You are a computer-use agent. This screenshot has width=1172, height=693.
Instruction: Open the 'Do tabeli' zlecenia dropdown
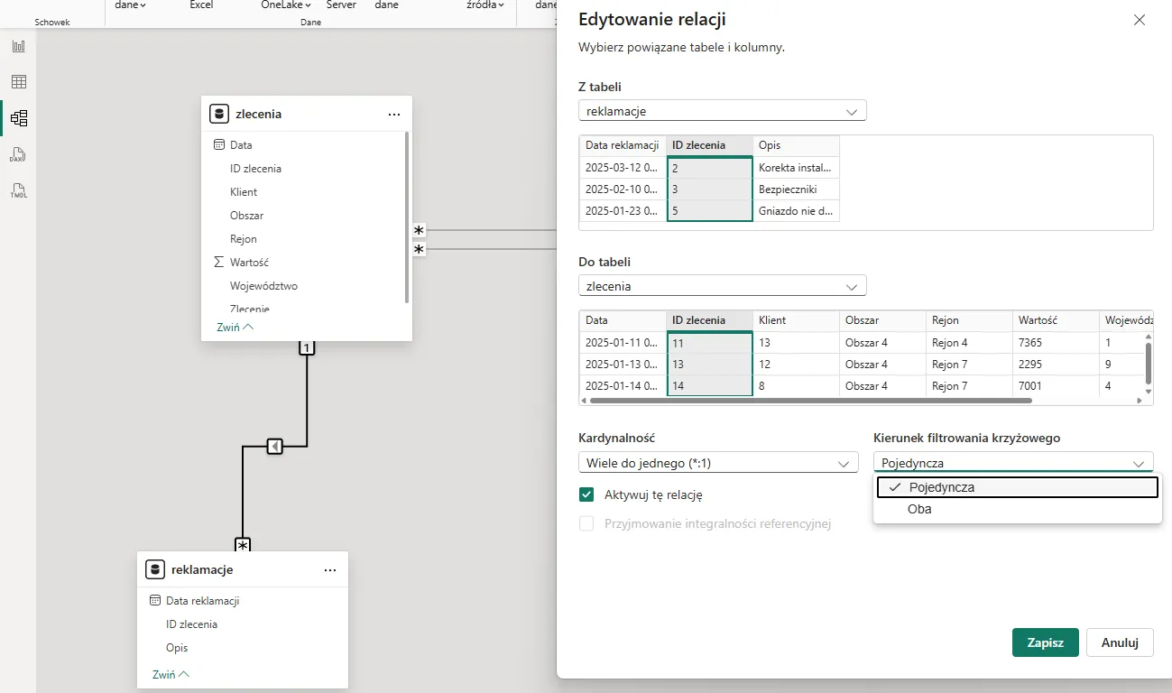pos(722,286)
